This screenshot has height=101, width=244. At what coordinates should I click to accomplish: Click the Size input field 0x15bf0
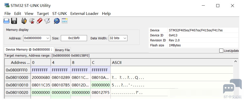click(74, 38)
